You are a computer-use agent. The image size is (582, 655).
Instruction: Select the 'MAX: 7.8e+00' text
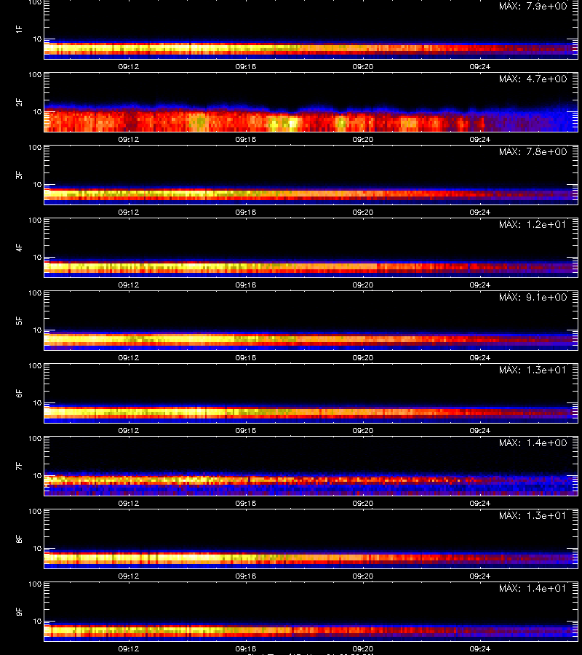coord(533,151)
